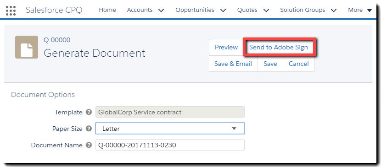The image size is (381, 167).
Task: Open the Paper Size Letter dropdown
Action: (170, 129)
